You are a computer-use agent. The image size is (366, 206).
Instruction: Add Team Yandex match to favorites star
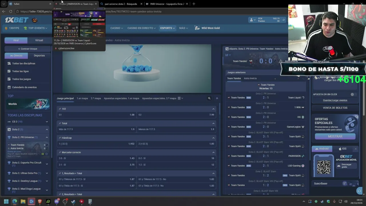46,154
